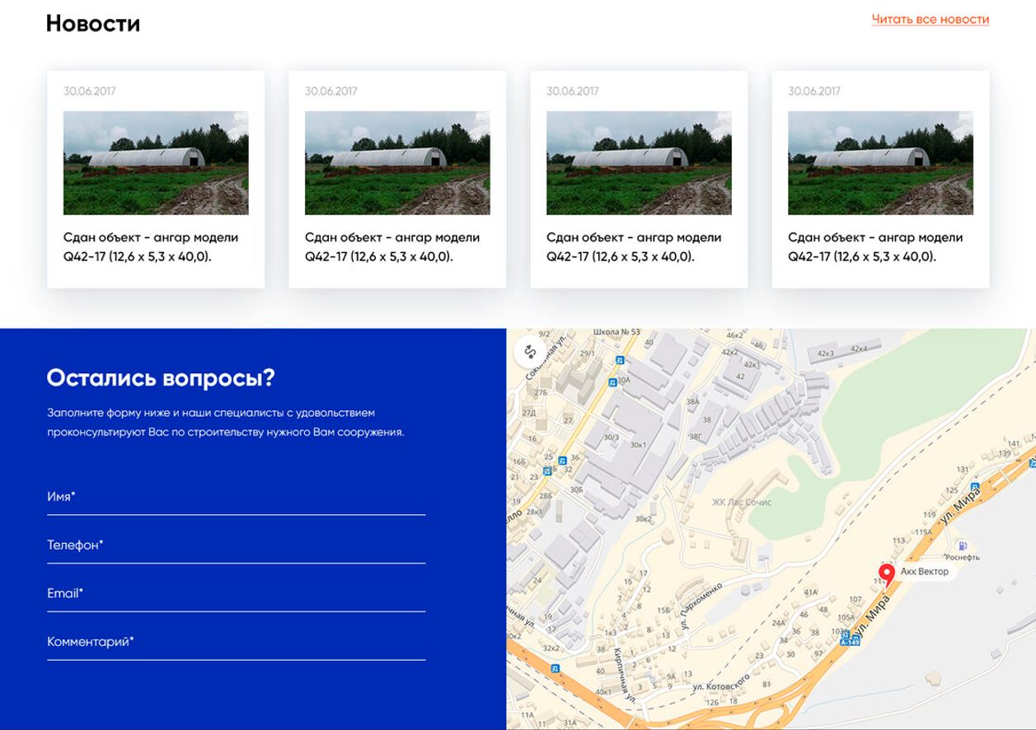
Task: Click the bus stop icon next to 30А
Action: click(x=612, y=382)
